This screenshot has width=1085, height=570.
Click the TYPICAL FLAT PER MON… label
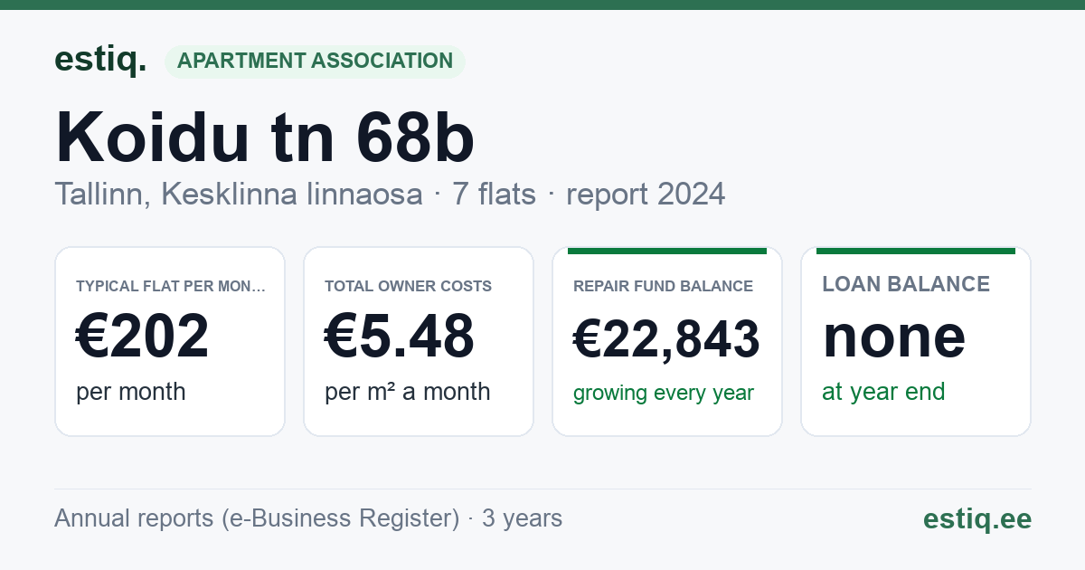(x=171, y=286)
